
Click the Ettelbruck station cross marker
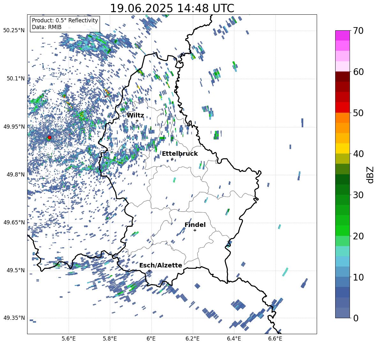[172, 159]
